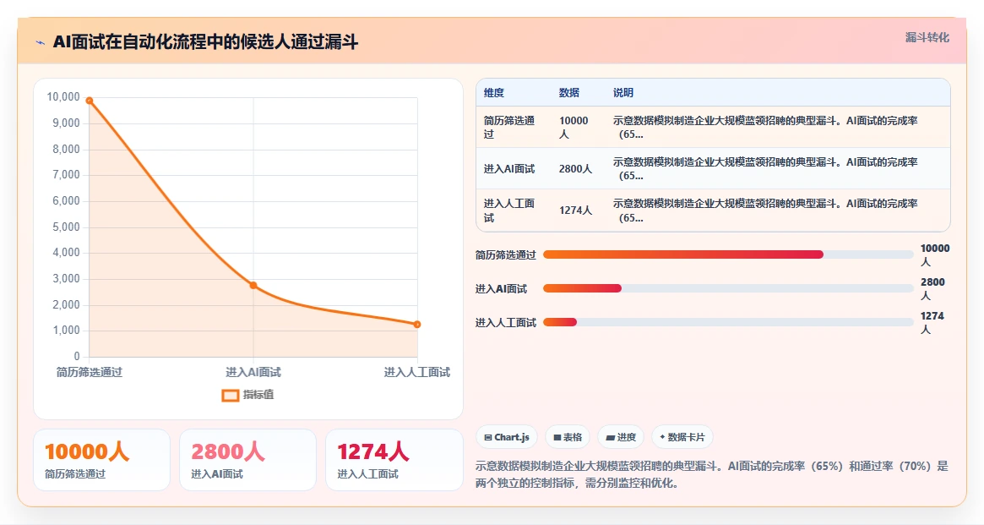Click the 指标值 legend label
Screen dimensions: 984x525
click(x=258, y=394)
